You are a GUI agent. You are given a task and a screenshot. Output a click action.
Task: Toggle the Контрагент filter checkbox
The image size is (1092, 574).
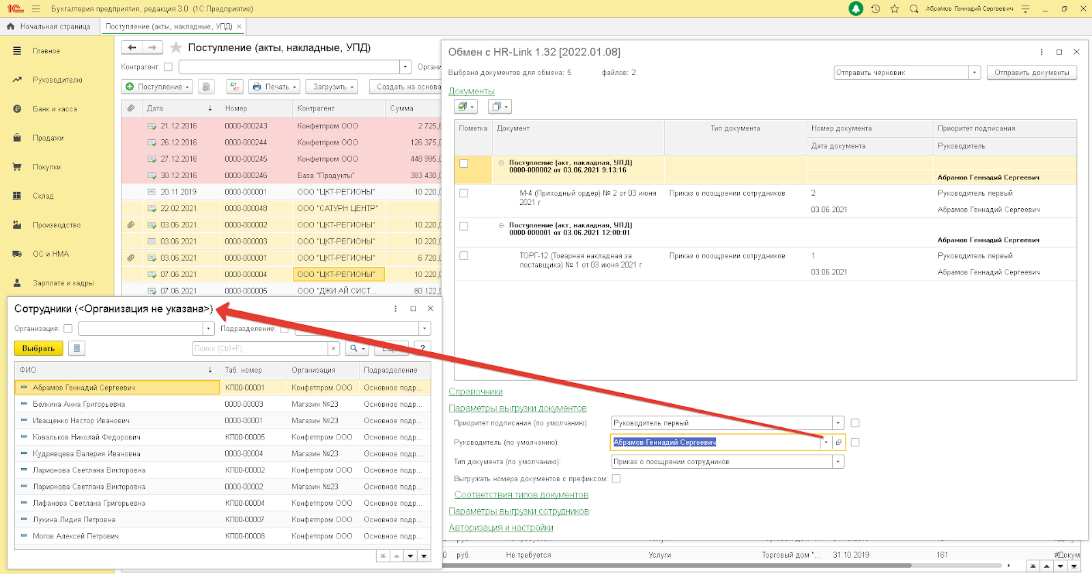(x=168, y=67)
